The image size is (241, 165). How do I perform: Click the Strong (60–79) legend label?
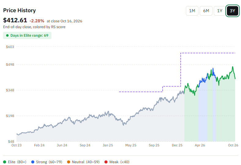coord(49,162)
